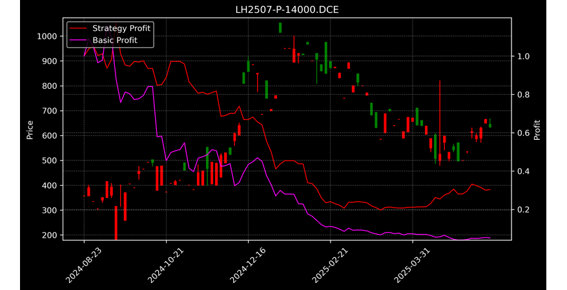Select the Strategy Profit legend label
The width and height of the screenshot is (567, 290).
(x=121, y=28)
